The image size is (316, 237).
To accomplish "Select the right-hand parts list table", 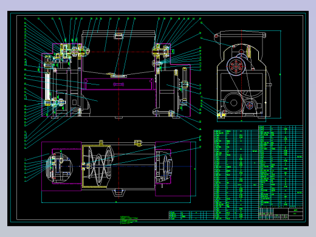I will pyautogui.click(x=281, y=167).
